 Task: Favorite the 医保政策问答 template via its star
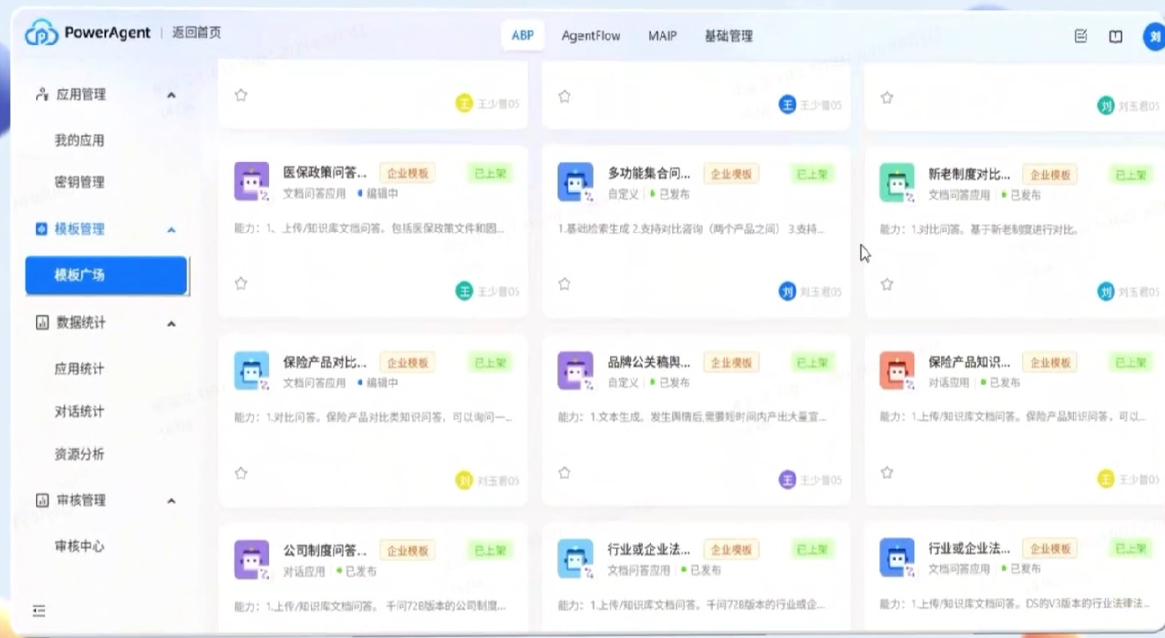pos(241,284)
